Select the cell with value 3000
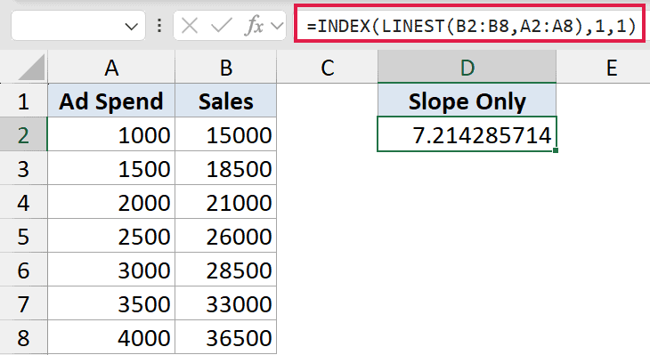The image size is (650, 355). click(111, 270)
